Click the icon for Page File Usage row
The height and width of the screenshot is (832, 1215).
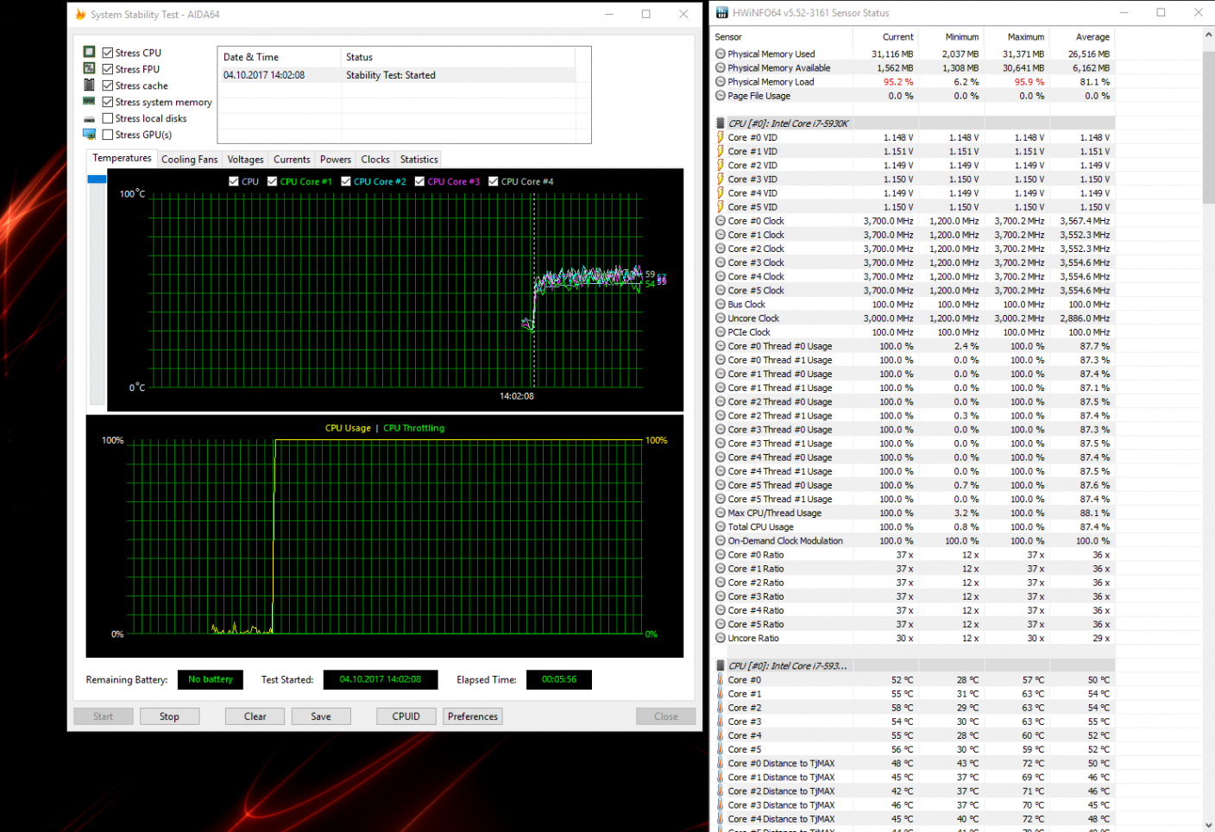pos(721,96)
